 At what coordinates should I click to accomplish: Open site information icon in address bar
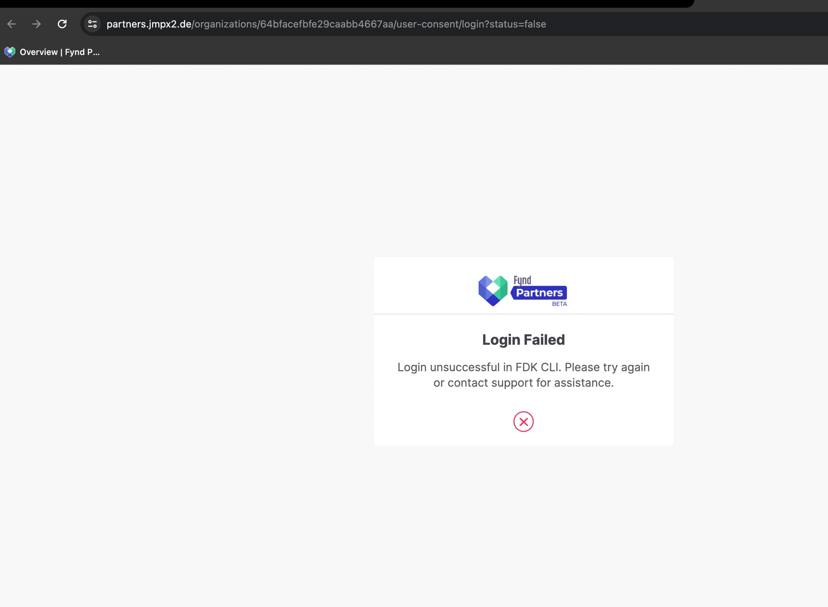click(92, 24)
